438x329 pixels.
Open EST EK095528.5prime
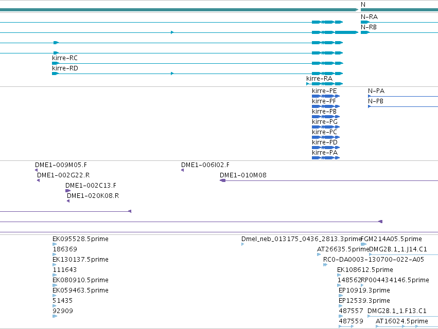80,239
